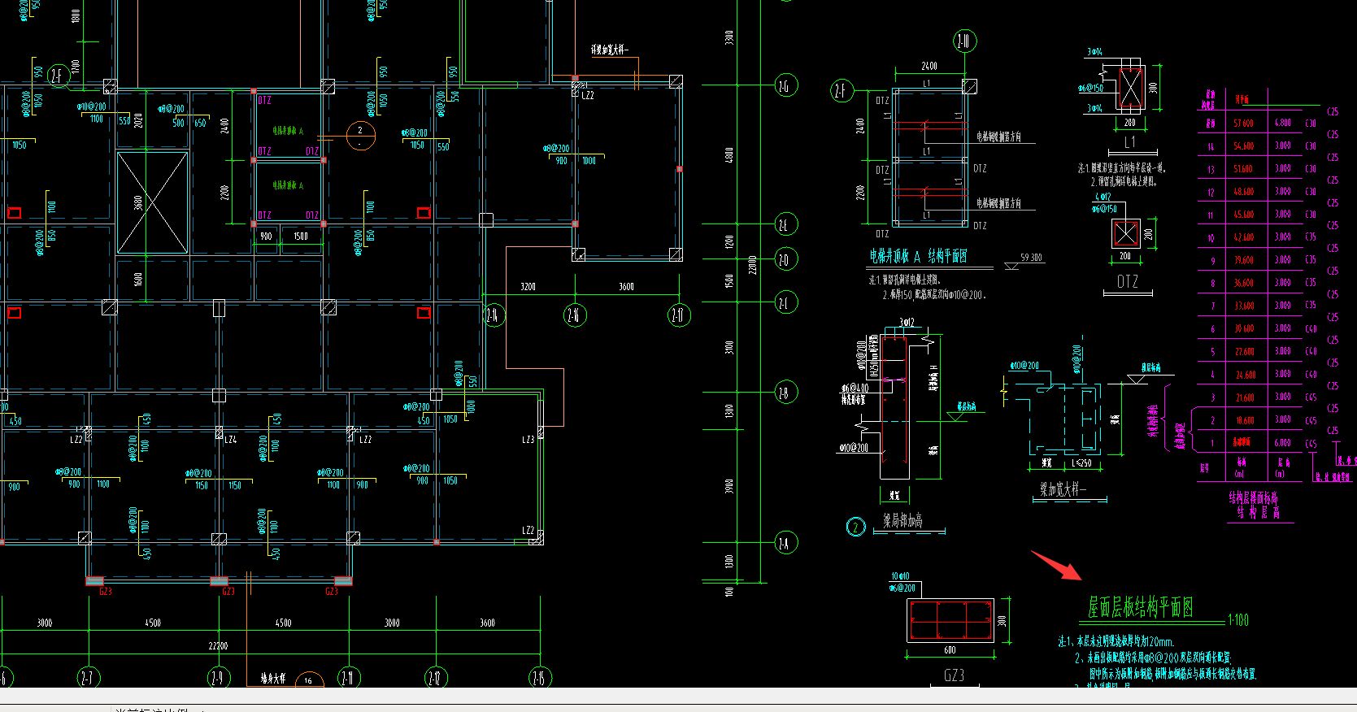1357x712 pixels.
Task: Click the 板厚150 note under elevator plan title
Action: [934, 295]
